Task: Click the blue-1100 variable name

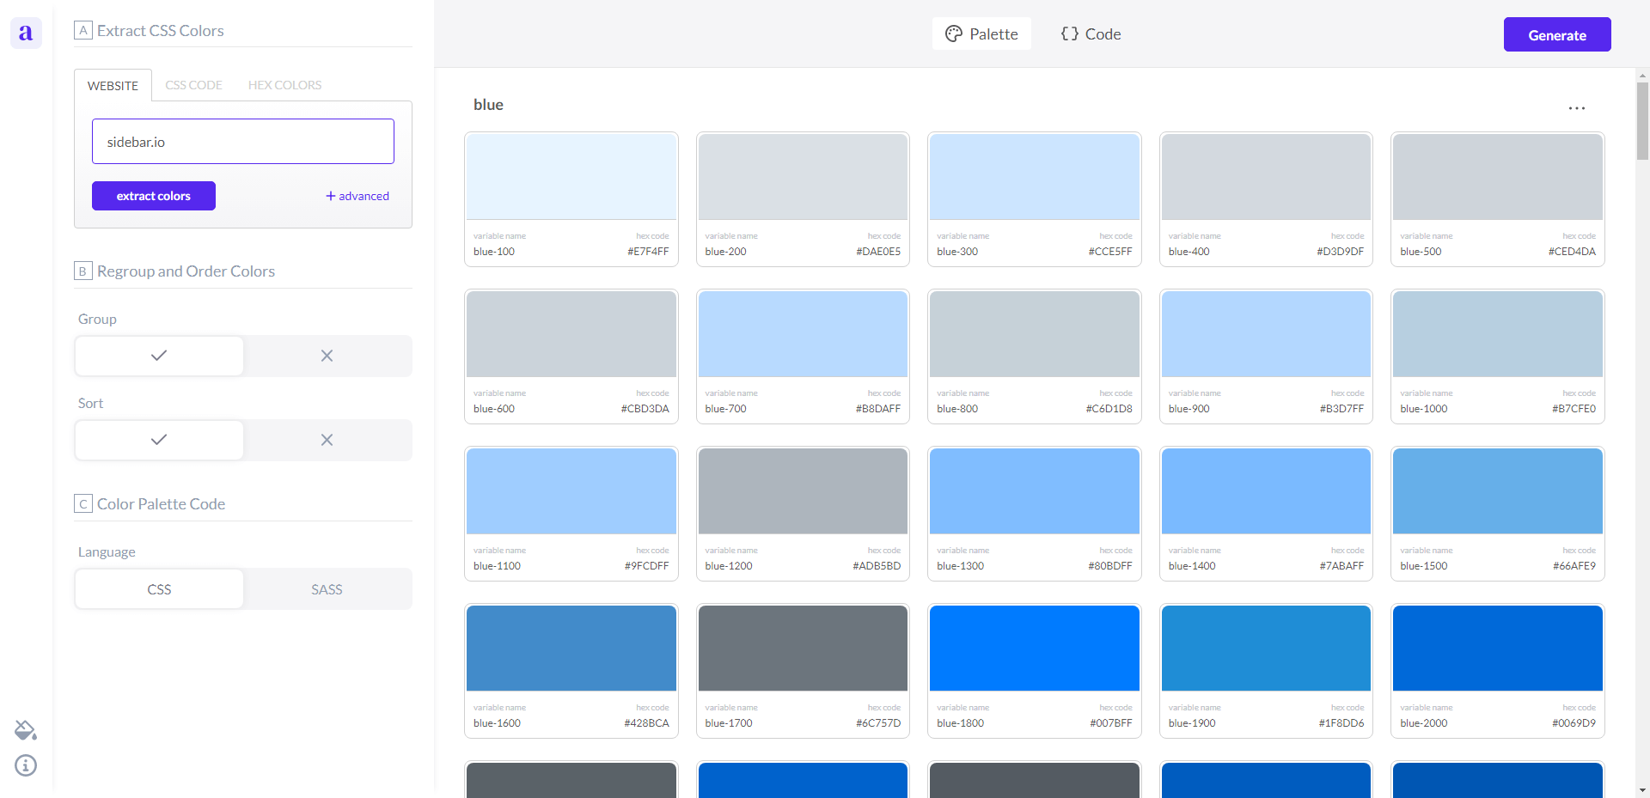Action: coord(497,566)
